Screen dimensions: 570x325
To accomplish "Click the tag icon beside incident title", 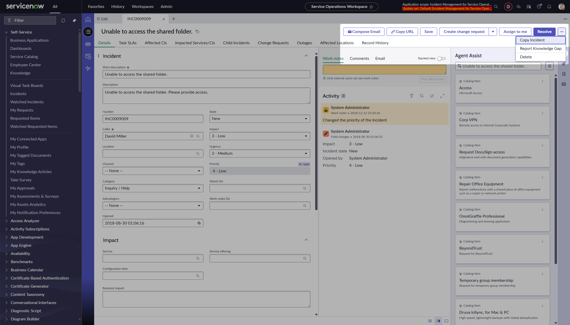I will tap(198, 32).
